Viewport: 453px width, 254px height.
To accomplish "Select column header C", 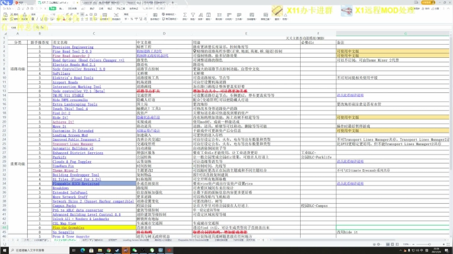I will click(x=94, y=33).
